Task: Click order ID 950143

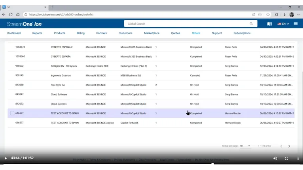Action: click(19, 75)
